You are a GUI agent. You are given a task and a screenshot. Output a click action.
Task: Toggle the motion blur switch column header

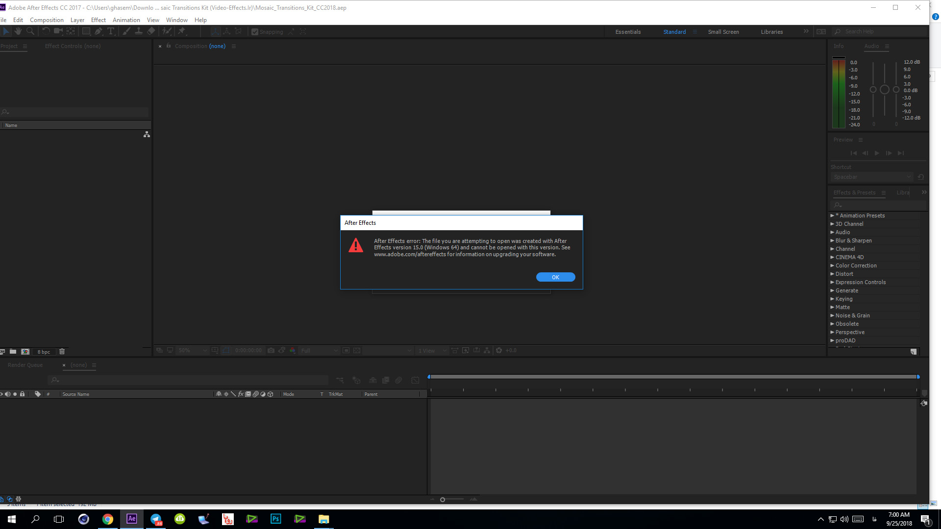[x=255, y=394]
